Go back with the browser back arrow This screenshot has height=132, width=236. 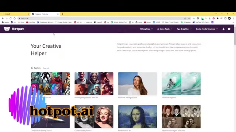click(3, 18)
